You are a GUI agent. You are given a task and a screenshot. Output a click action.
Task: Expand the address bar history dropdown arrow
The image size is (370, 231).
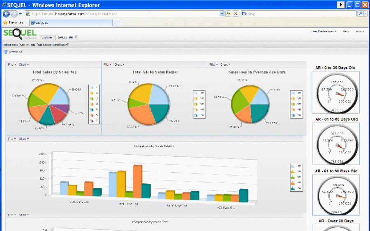pos(222,14)
